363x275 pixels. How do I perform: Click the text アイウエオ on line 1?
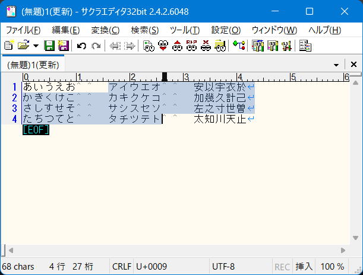click(x=135, y=87)
